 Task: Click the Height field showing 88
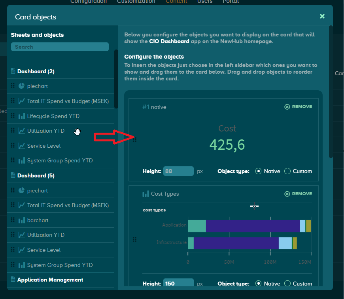click(178, 171)
